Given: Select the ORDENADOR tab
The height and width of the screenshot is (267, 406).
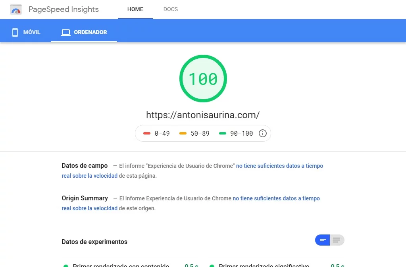Looking at the screenshot, I should [x=84, y=33].
